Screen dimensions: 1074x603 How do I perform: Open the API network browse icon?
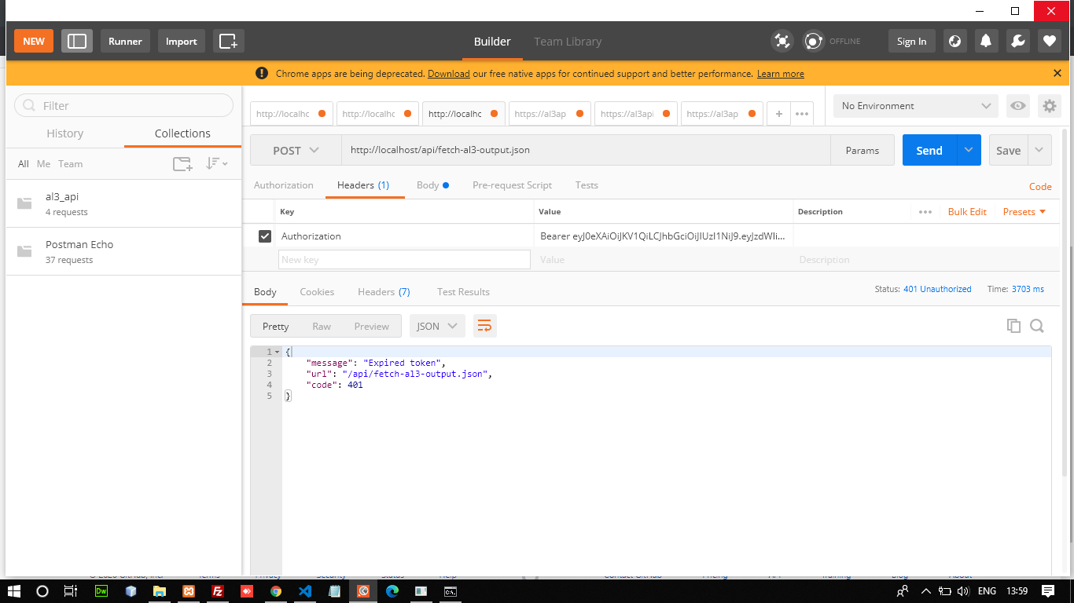pyautogui.click(x=955, y=41)
